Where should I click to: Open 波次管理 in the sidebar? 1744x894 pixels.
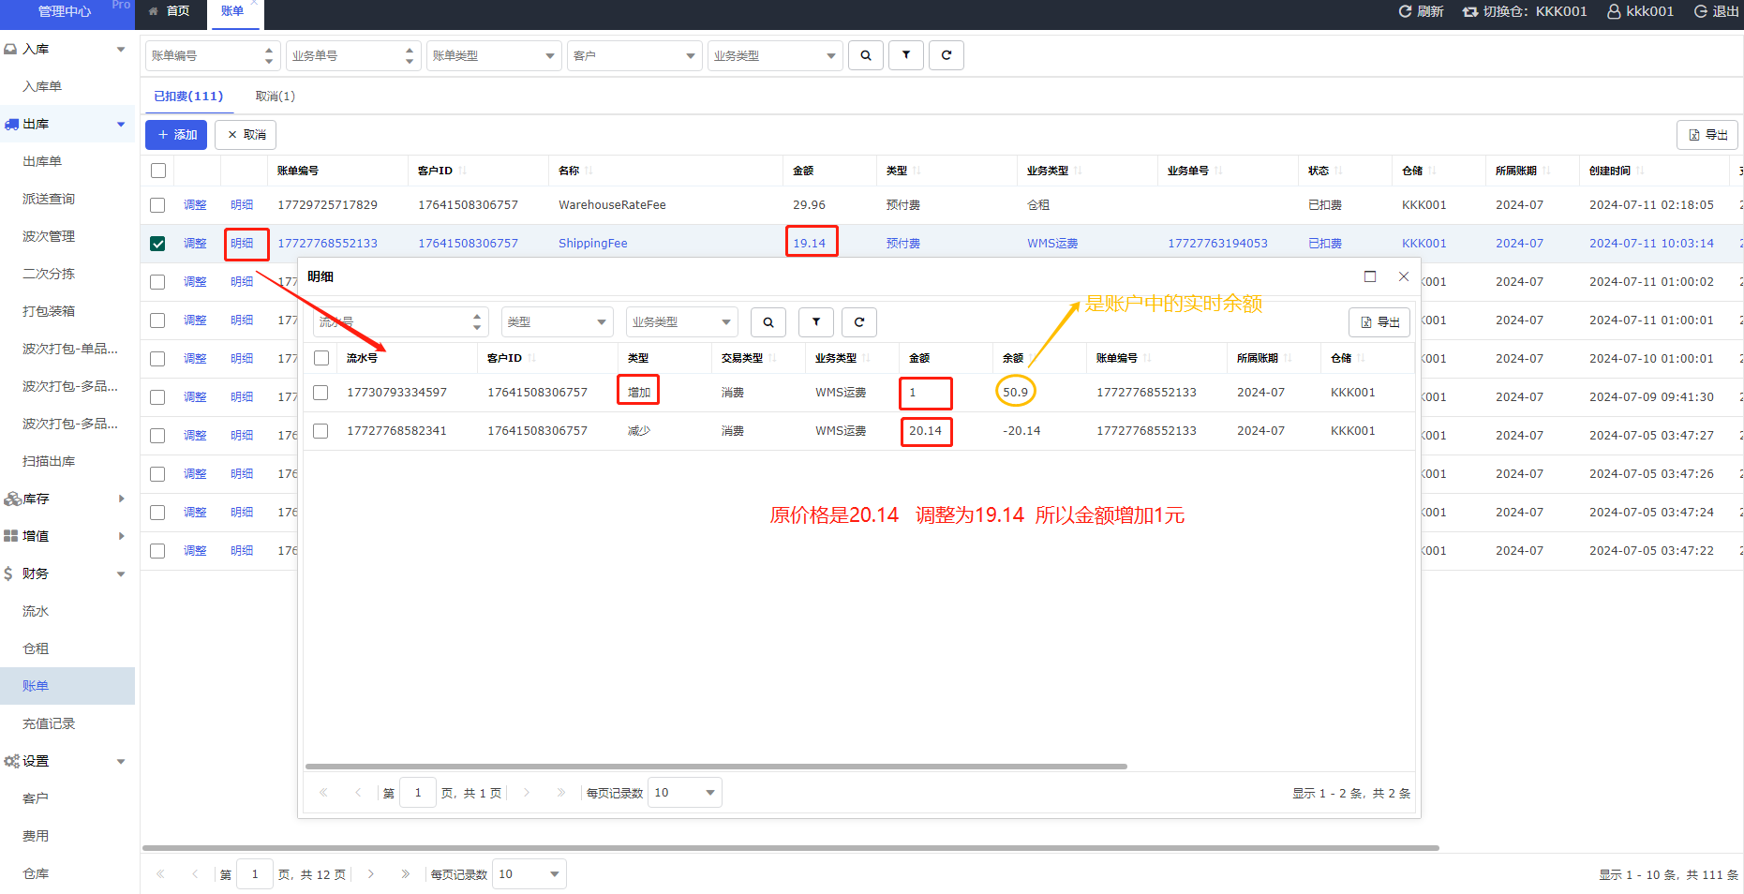tap(49, 236)
